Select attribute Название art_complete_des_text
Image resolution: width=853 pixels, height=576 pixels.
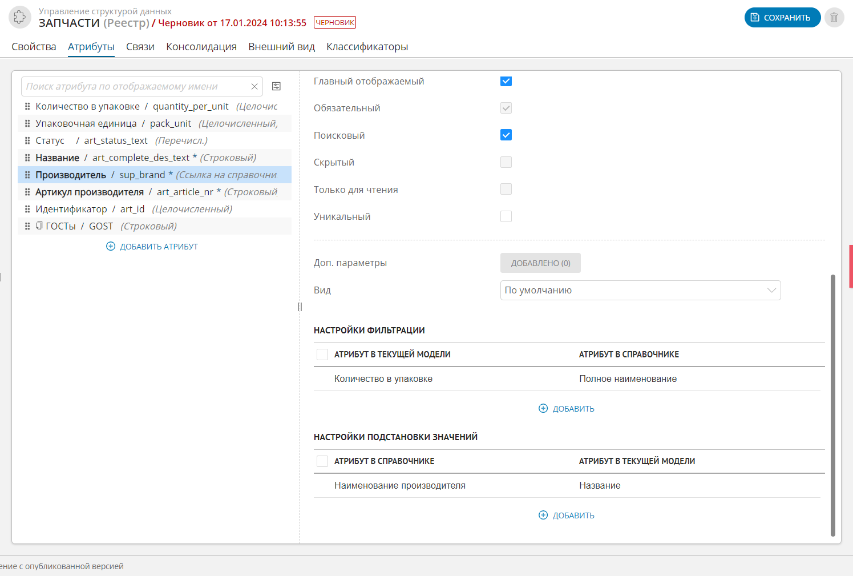click(x=155, y=158)
